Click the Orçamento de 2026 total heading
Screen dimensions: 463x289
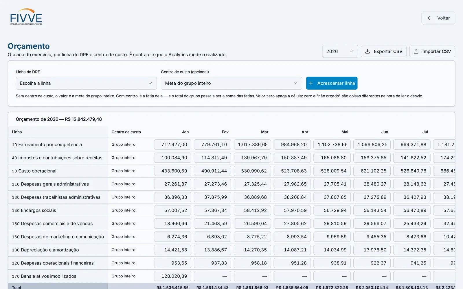[59, 119]
